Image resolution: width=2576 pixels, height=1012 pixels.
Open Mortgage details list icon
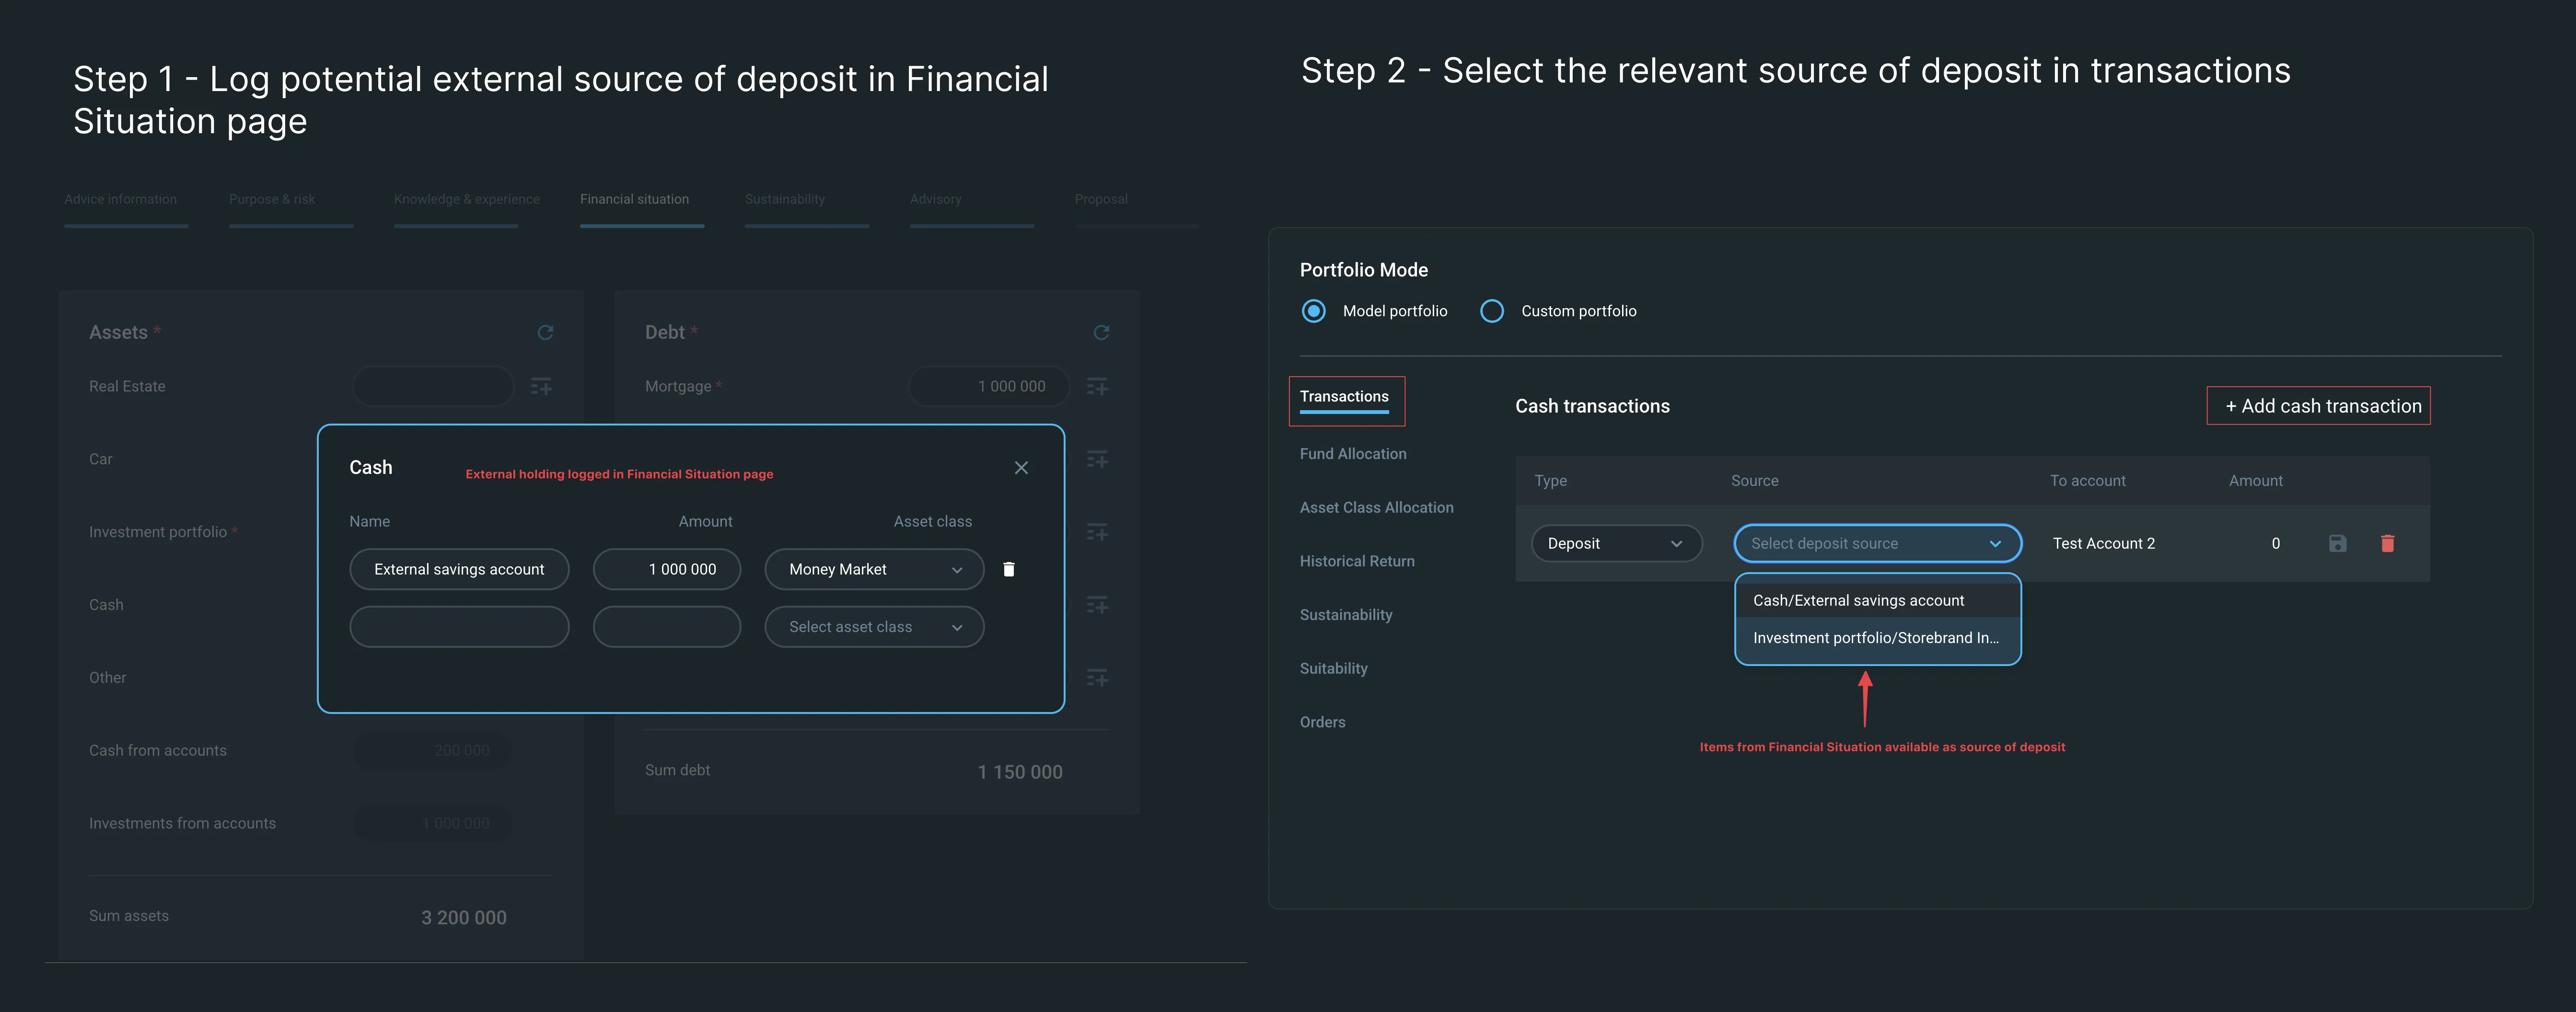tap(1097, 386)
